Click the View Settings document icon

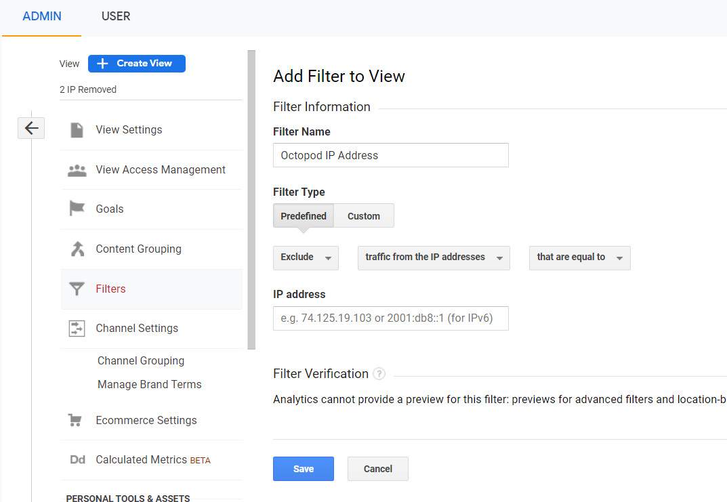(x=77, y=130)
